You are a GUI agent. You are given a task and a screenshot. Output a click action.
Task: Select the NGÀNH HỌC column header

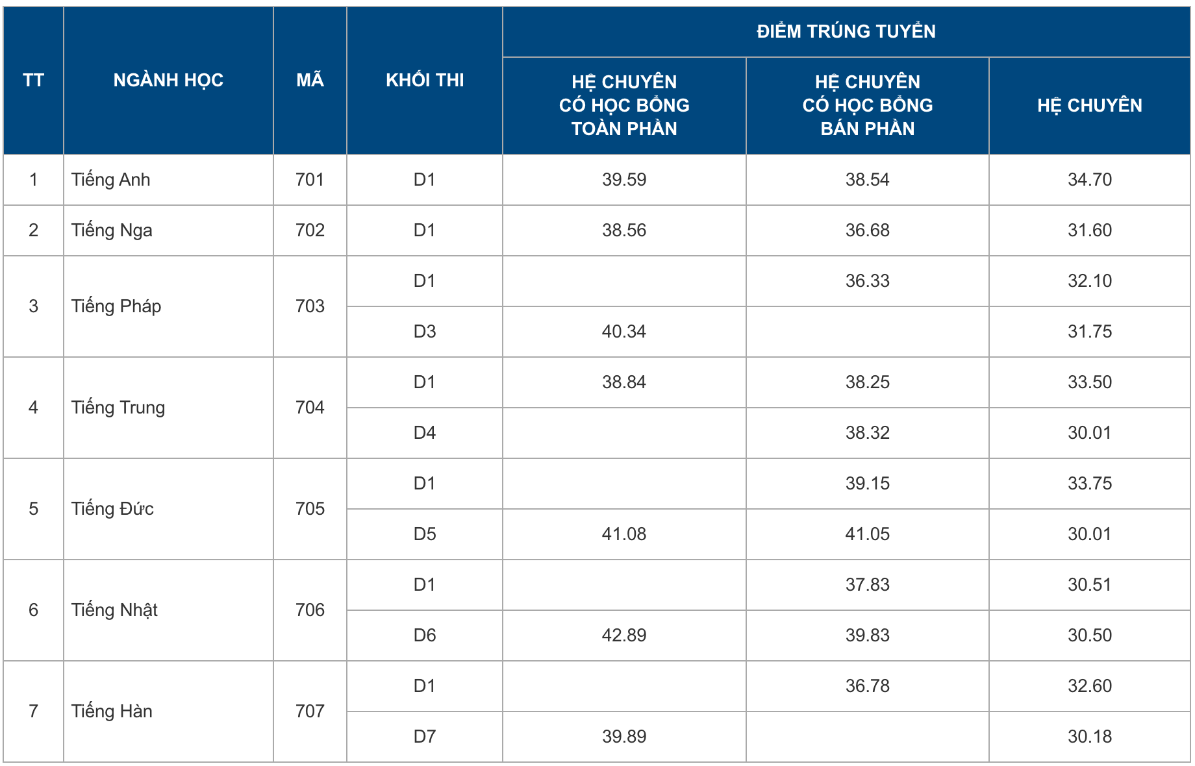[168, 80]
